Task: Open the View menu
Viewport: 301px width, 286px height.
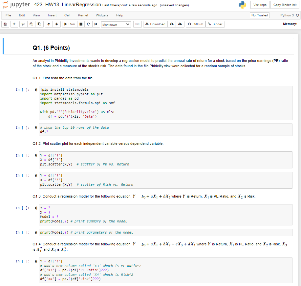Action: [36, 15]
